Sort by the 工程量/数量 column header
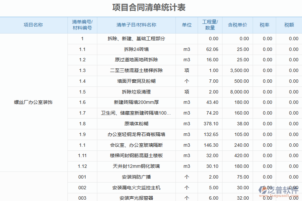The width and height of the screenshot is (302, 201). point(209,25)
